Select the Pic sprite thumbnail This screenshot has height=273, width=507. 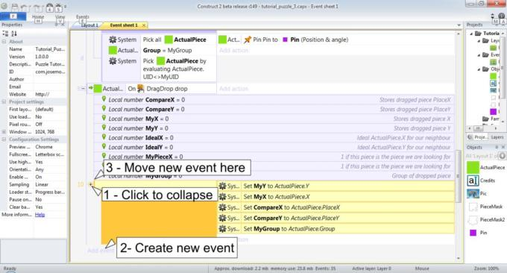tap(473, 193)
